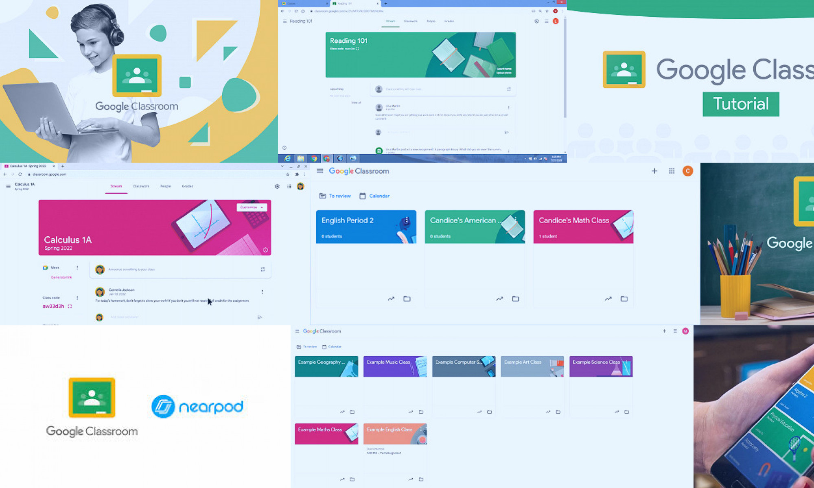Select the Calendar icon in Google Classroom

(x=363, y=196)
